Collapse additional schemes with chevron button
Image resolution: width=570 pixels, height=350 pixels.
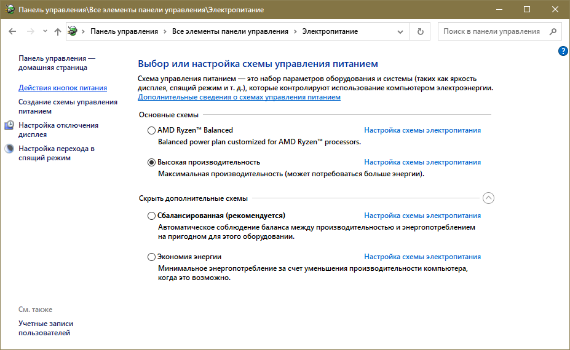click(x=488, y=198)
